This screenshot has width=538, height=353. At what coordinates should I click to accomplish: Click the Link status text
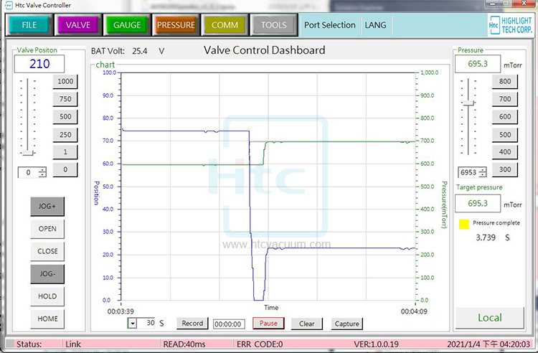pyautogui.click(x=73, y=344)
